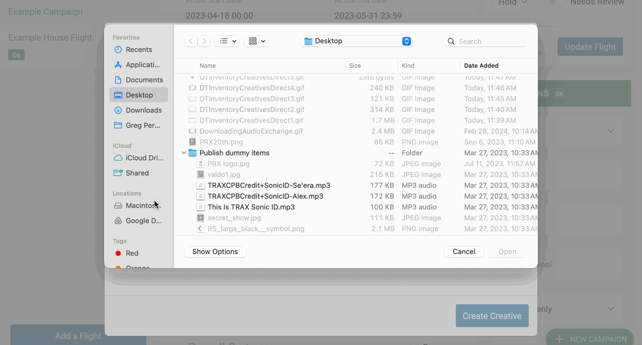Open the list view options menu
The width and height of the screenshot is (642, 345).
click(227, 41)
